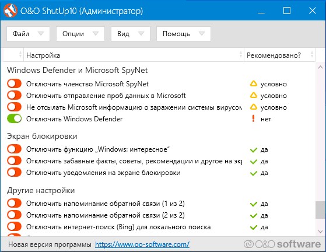Viewport: 326px width, 252px height.
Task: Click the 'Другие настройки' section heading
Action: pyautogui.click(x=41, y=190)
